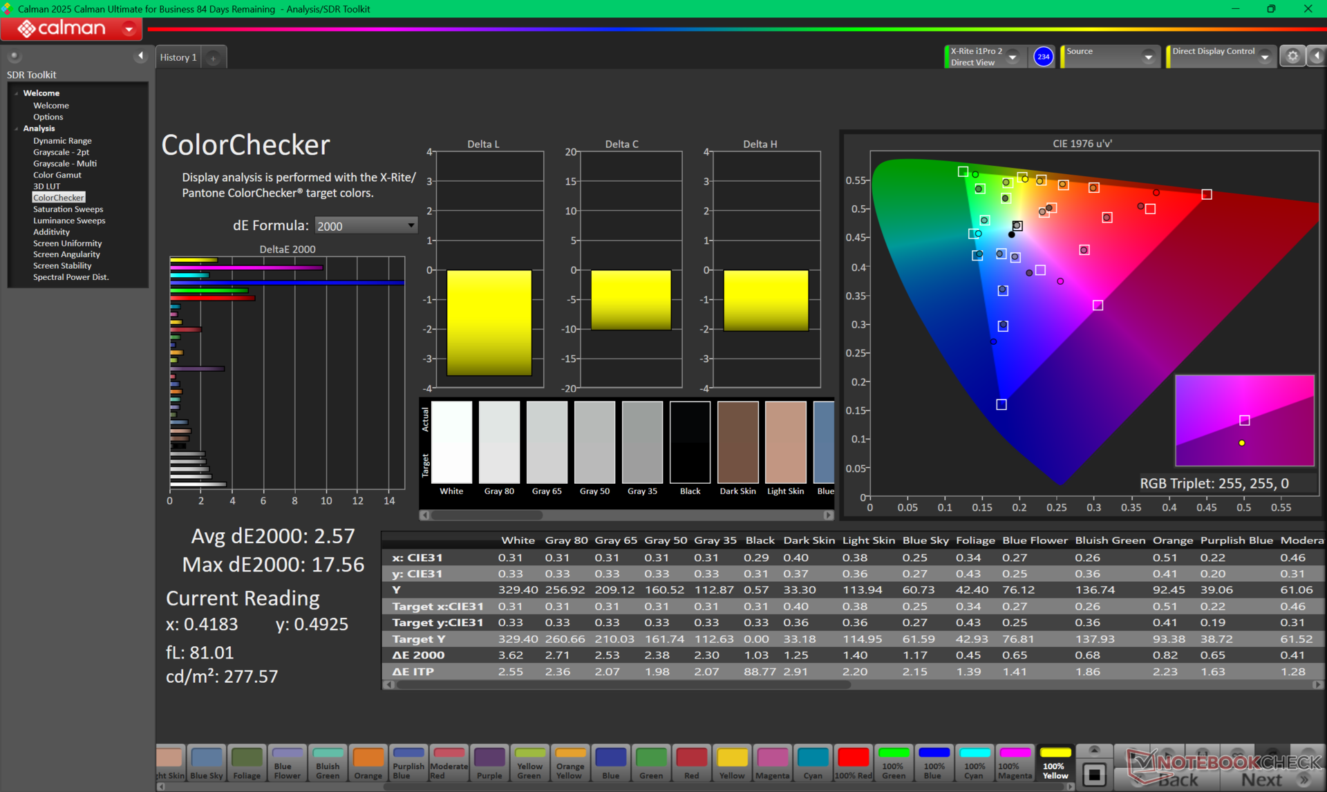Select the 100% Red color patch
This screenshot has width=1327, height=792.
(853, 763)
